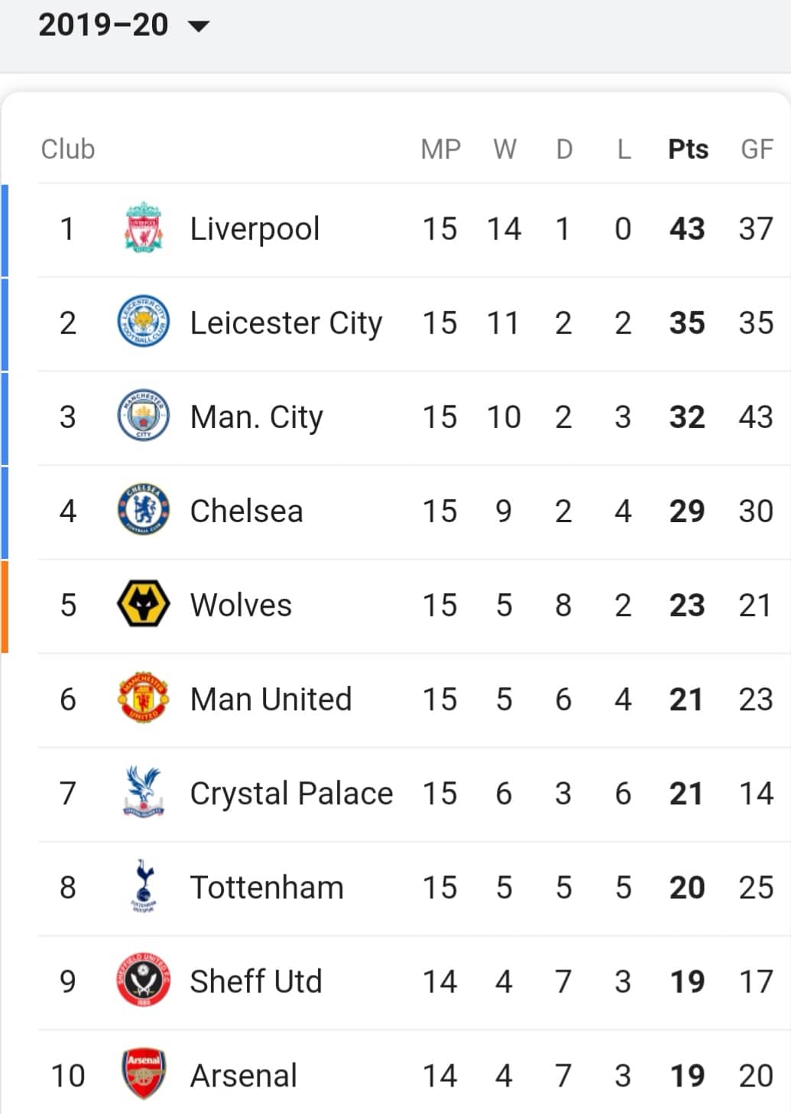
Task: Open the Crystal Palace team name
Action: point(291,794)
